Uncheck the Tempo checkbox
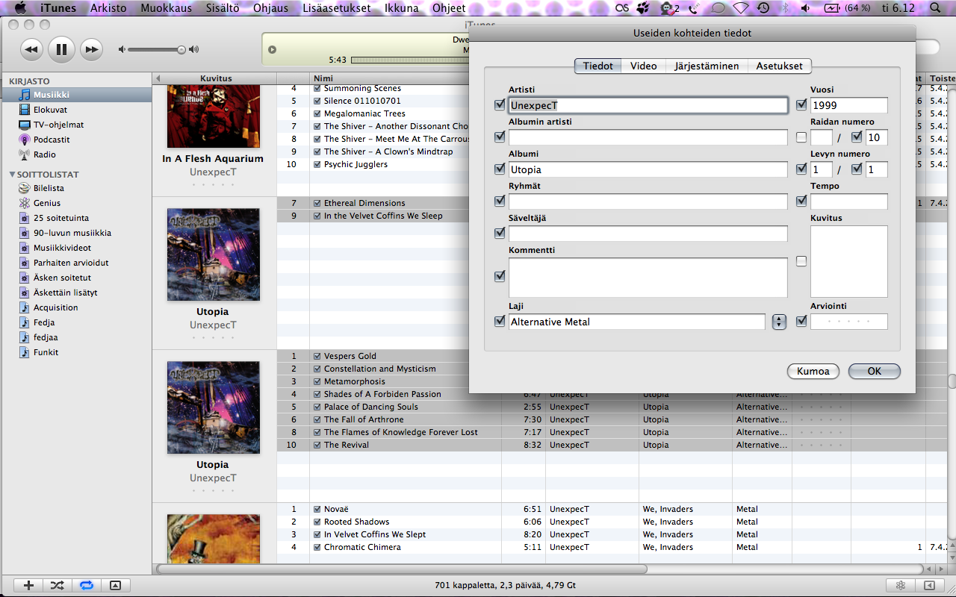The width and height of the screenshot is (956, 597). 801,201
